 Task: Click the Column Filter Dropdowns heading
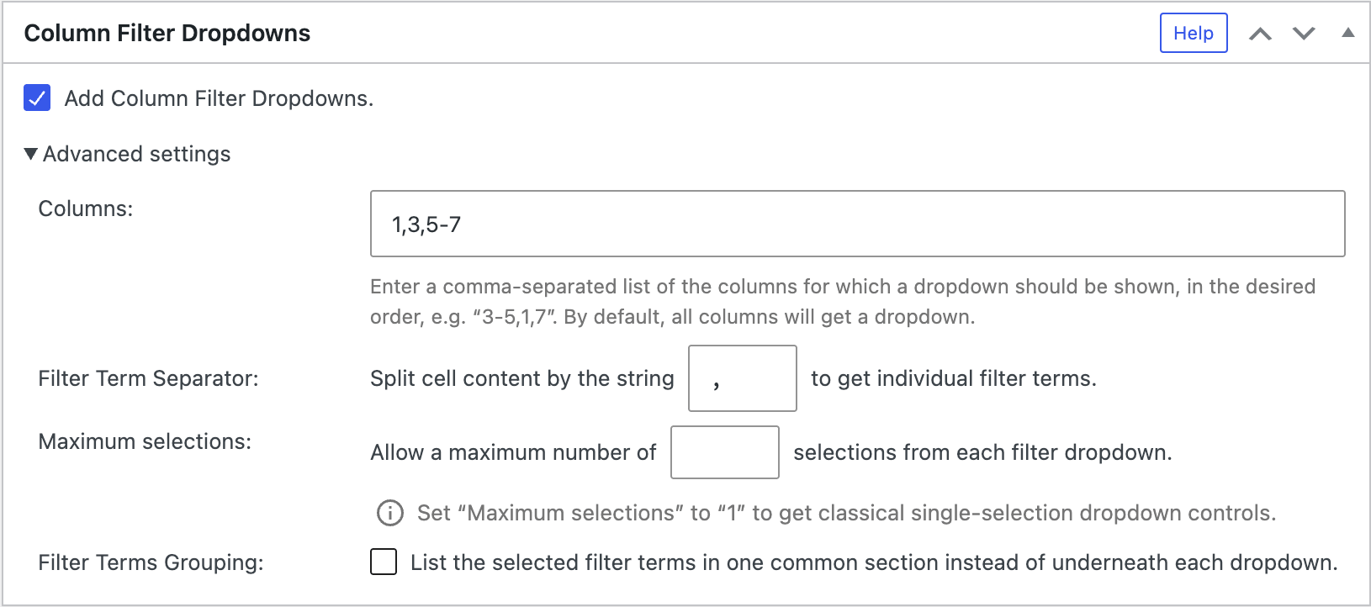tap(167, 33)
